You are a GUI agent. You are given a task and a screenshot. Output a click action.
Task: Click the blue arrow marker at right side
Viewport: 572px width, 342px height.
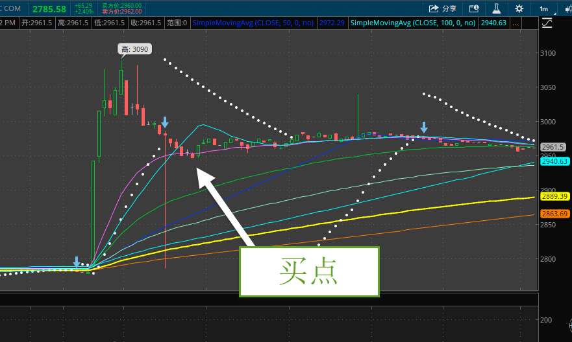coord(424,127)
